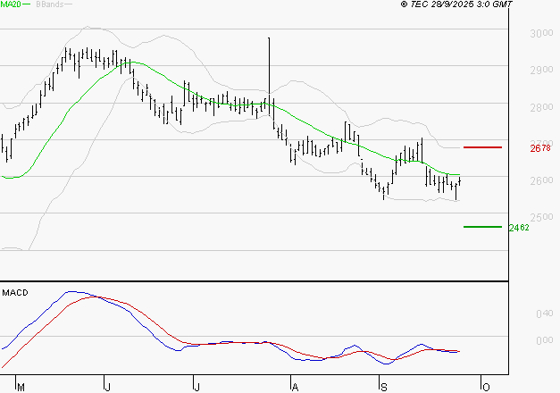Screen dimensions: 560x393
Task: Click the O month marker on time axis
Action: (486, 387)
